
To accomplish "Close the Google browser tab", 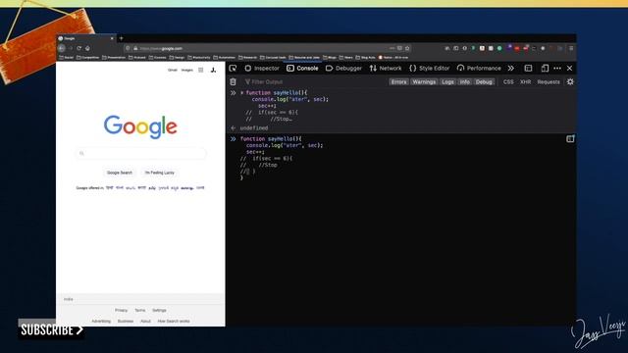I will pyautogui.click(x=112, y=38).
